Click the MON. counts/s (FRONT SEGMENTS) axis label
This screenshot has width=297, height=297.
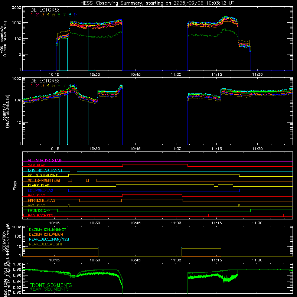[x=3, y=39]
